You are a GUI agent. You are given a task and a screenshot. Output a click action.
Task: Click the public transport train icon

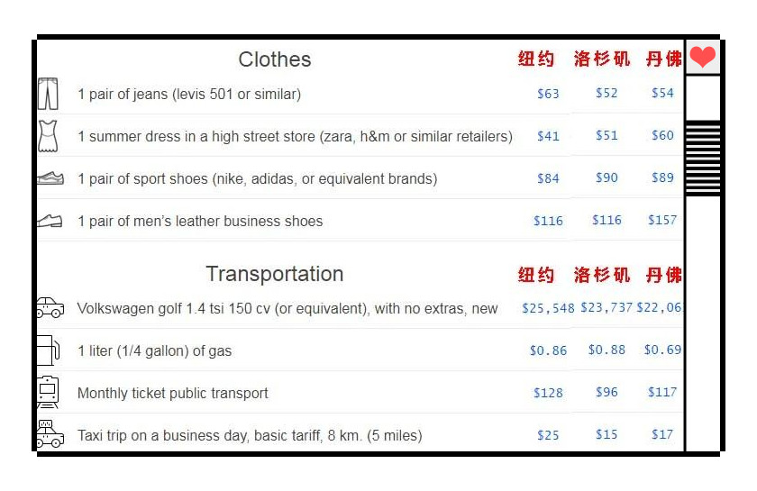click(48, 392)
